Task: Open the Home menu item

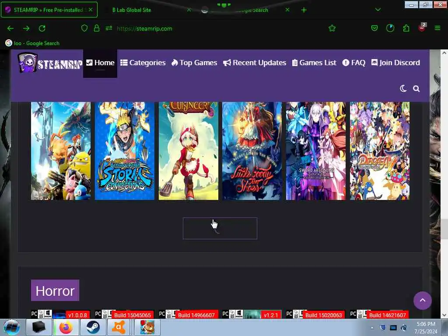Action: [100, 63]
